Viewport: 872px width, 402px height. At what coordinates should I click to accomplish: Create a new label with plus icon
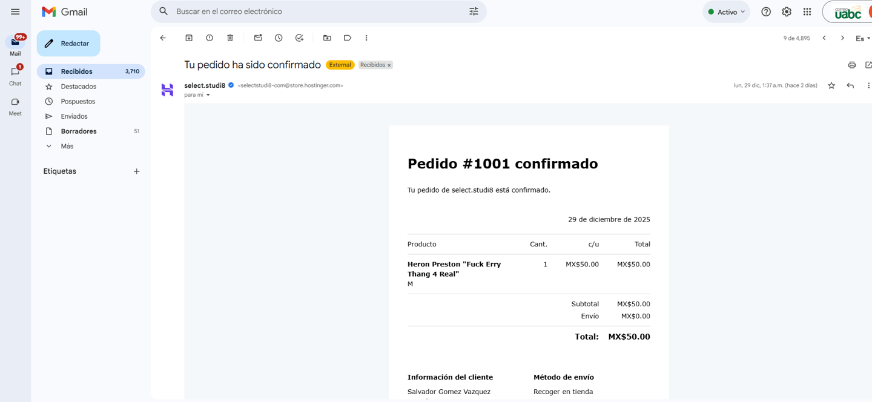(x=137, y=171)
